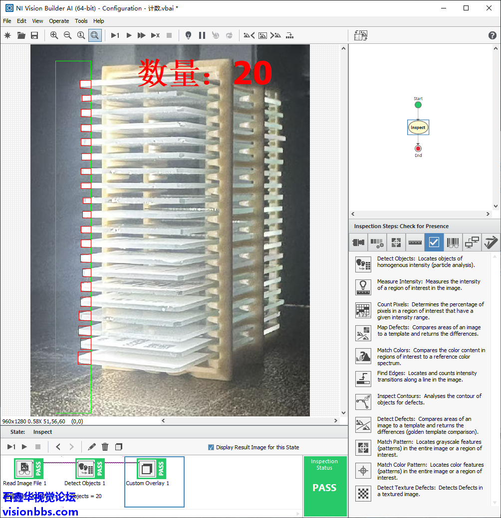The height and width of the screenshot is (518, 501).
Task: Open the Tools menu
Action: [81, 21]
